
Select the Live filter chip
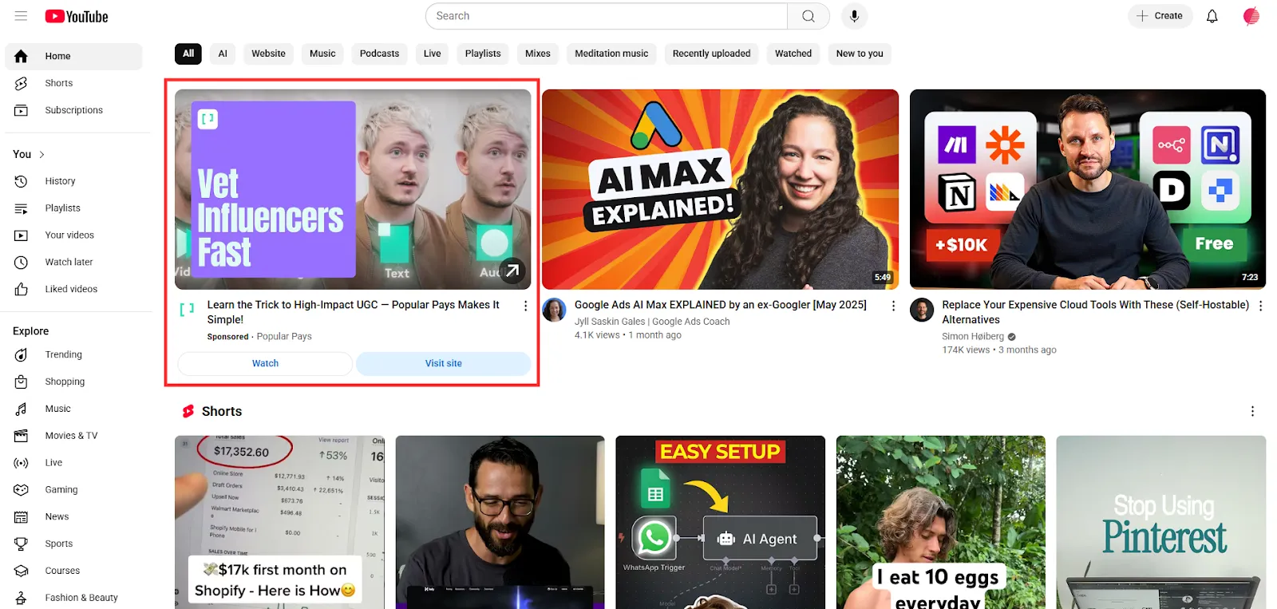[432, 53]
